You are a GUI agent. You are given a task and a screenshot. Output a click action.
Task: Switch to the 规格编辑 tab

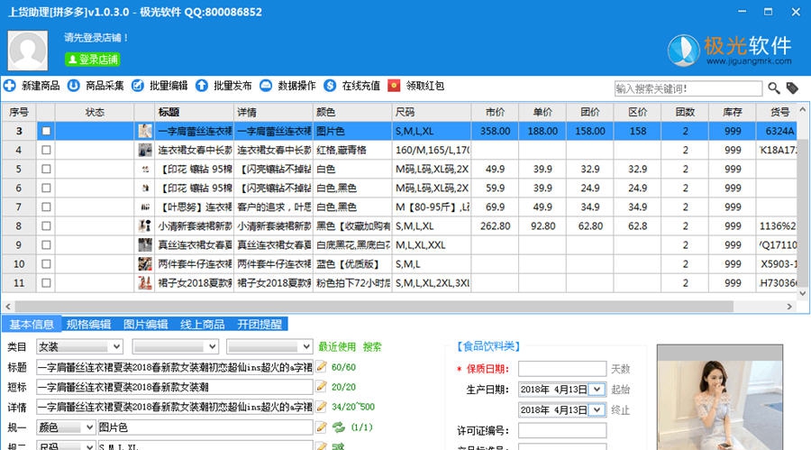point(88,325)
